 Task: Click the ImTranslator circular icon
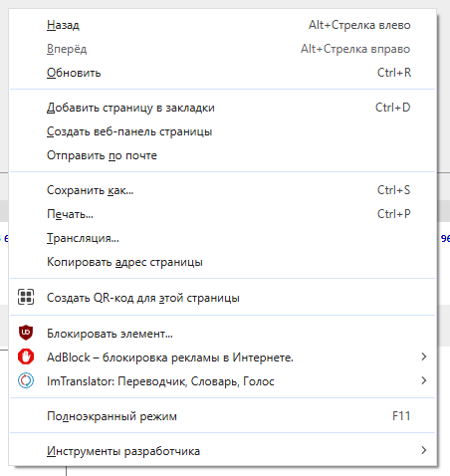click(26, 380)
